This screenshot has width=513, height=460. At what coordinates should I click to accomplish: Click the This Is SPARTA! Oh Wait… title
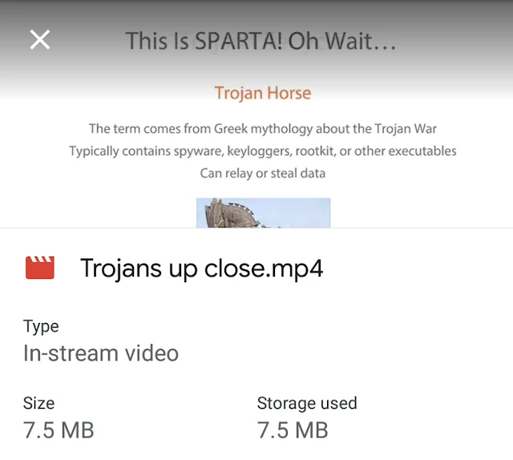[x=261, y=41]
